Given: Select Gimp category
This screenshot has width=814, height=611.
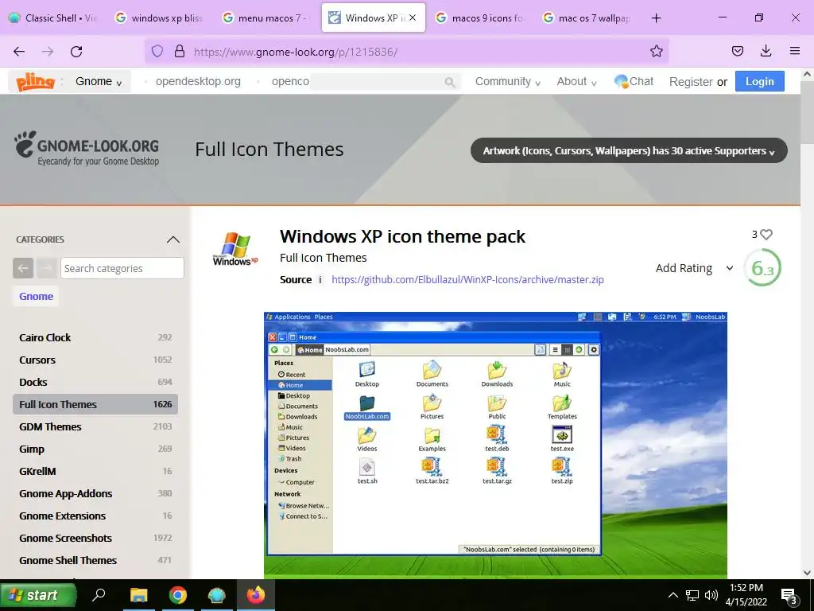Looking at the screenshot, I should [95, 449].
